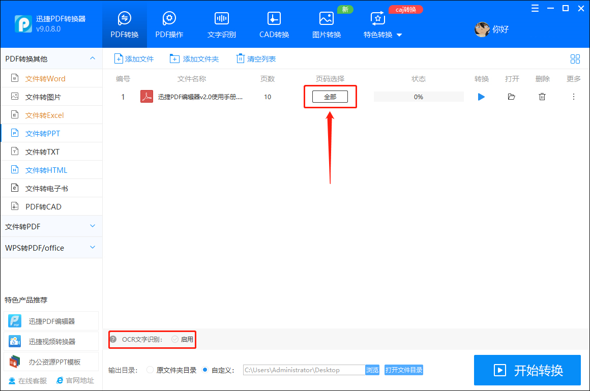Click the HTML icon beside 文件转HTML
Viewport: 590px width, 391px height.
pos(15,169)
